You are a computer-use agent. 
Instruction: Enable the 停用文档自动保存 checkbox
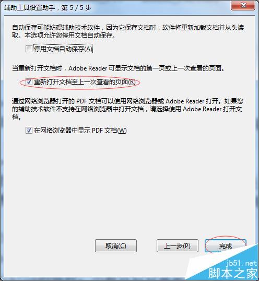pos(29,49)
